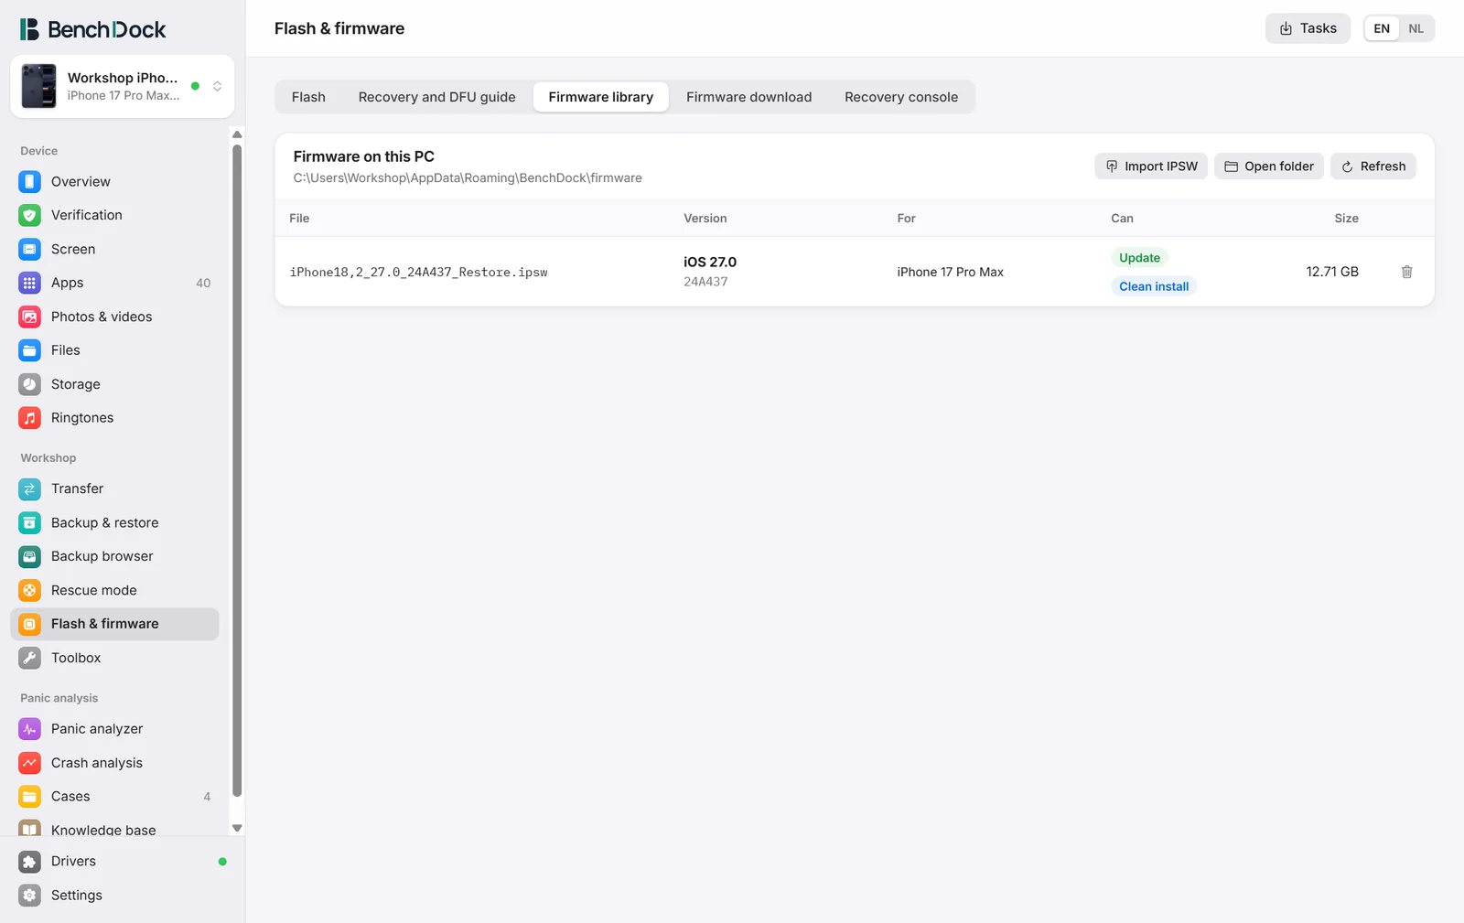Open the Recovery and DFU guide tab
Image resolution: width=1464 pixels, height=923 pixels.
point(436,97)
